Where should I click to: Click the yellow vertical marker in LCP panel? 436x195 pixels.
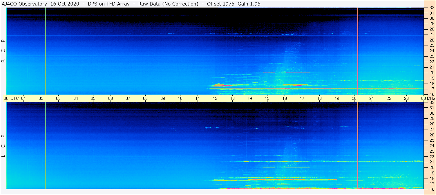click(x=45, y=146)
